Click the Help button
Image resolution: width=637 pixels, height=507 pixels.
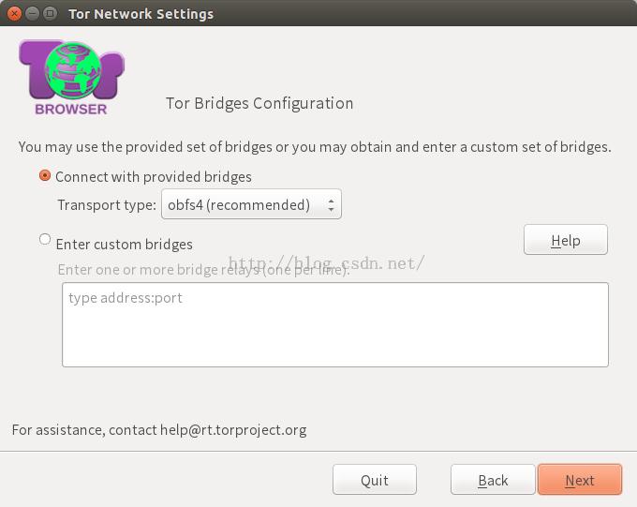566,240
